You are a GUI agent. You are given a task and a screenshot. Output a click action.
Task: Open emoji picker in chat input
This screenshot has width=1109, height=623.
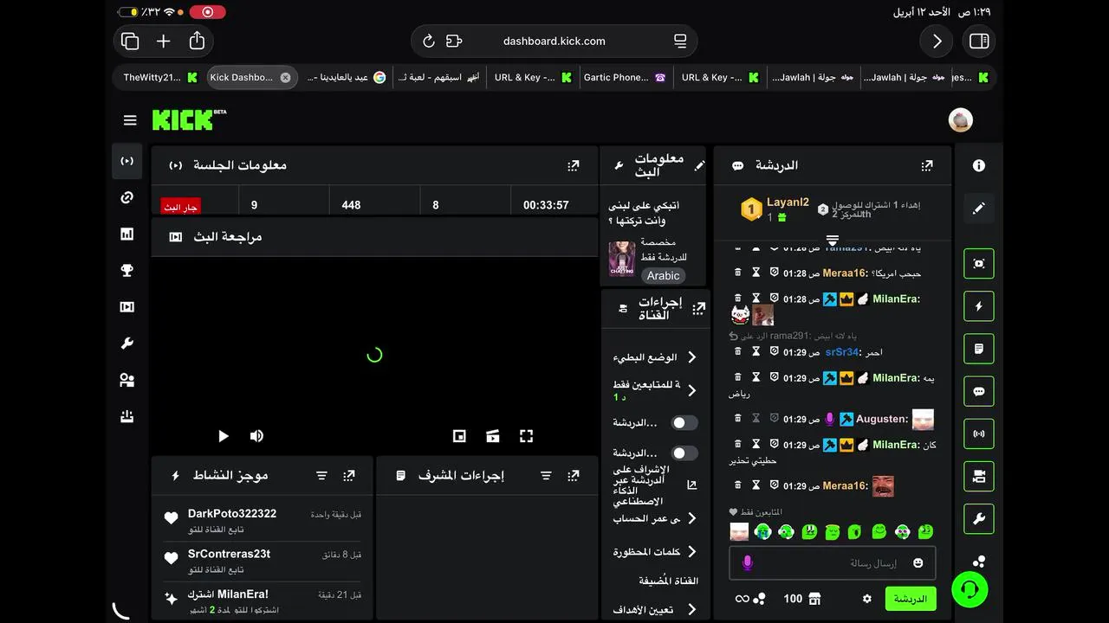click(x=918, y=563)
